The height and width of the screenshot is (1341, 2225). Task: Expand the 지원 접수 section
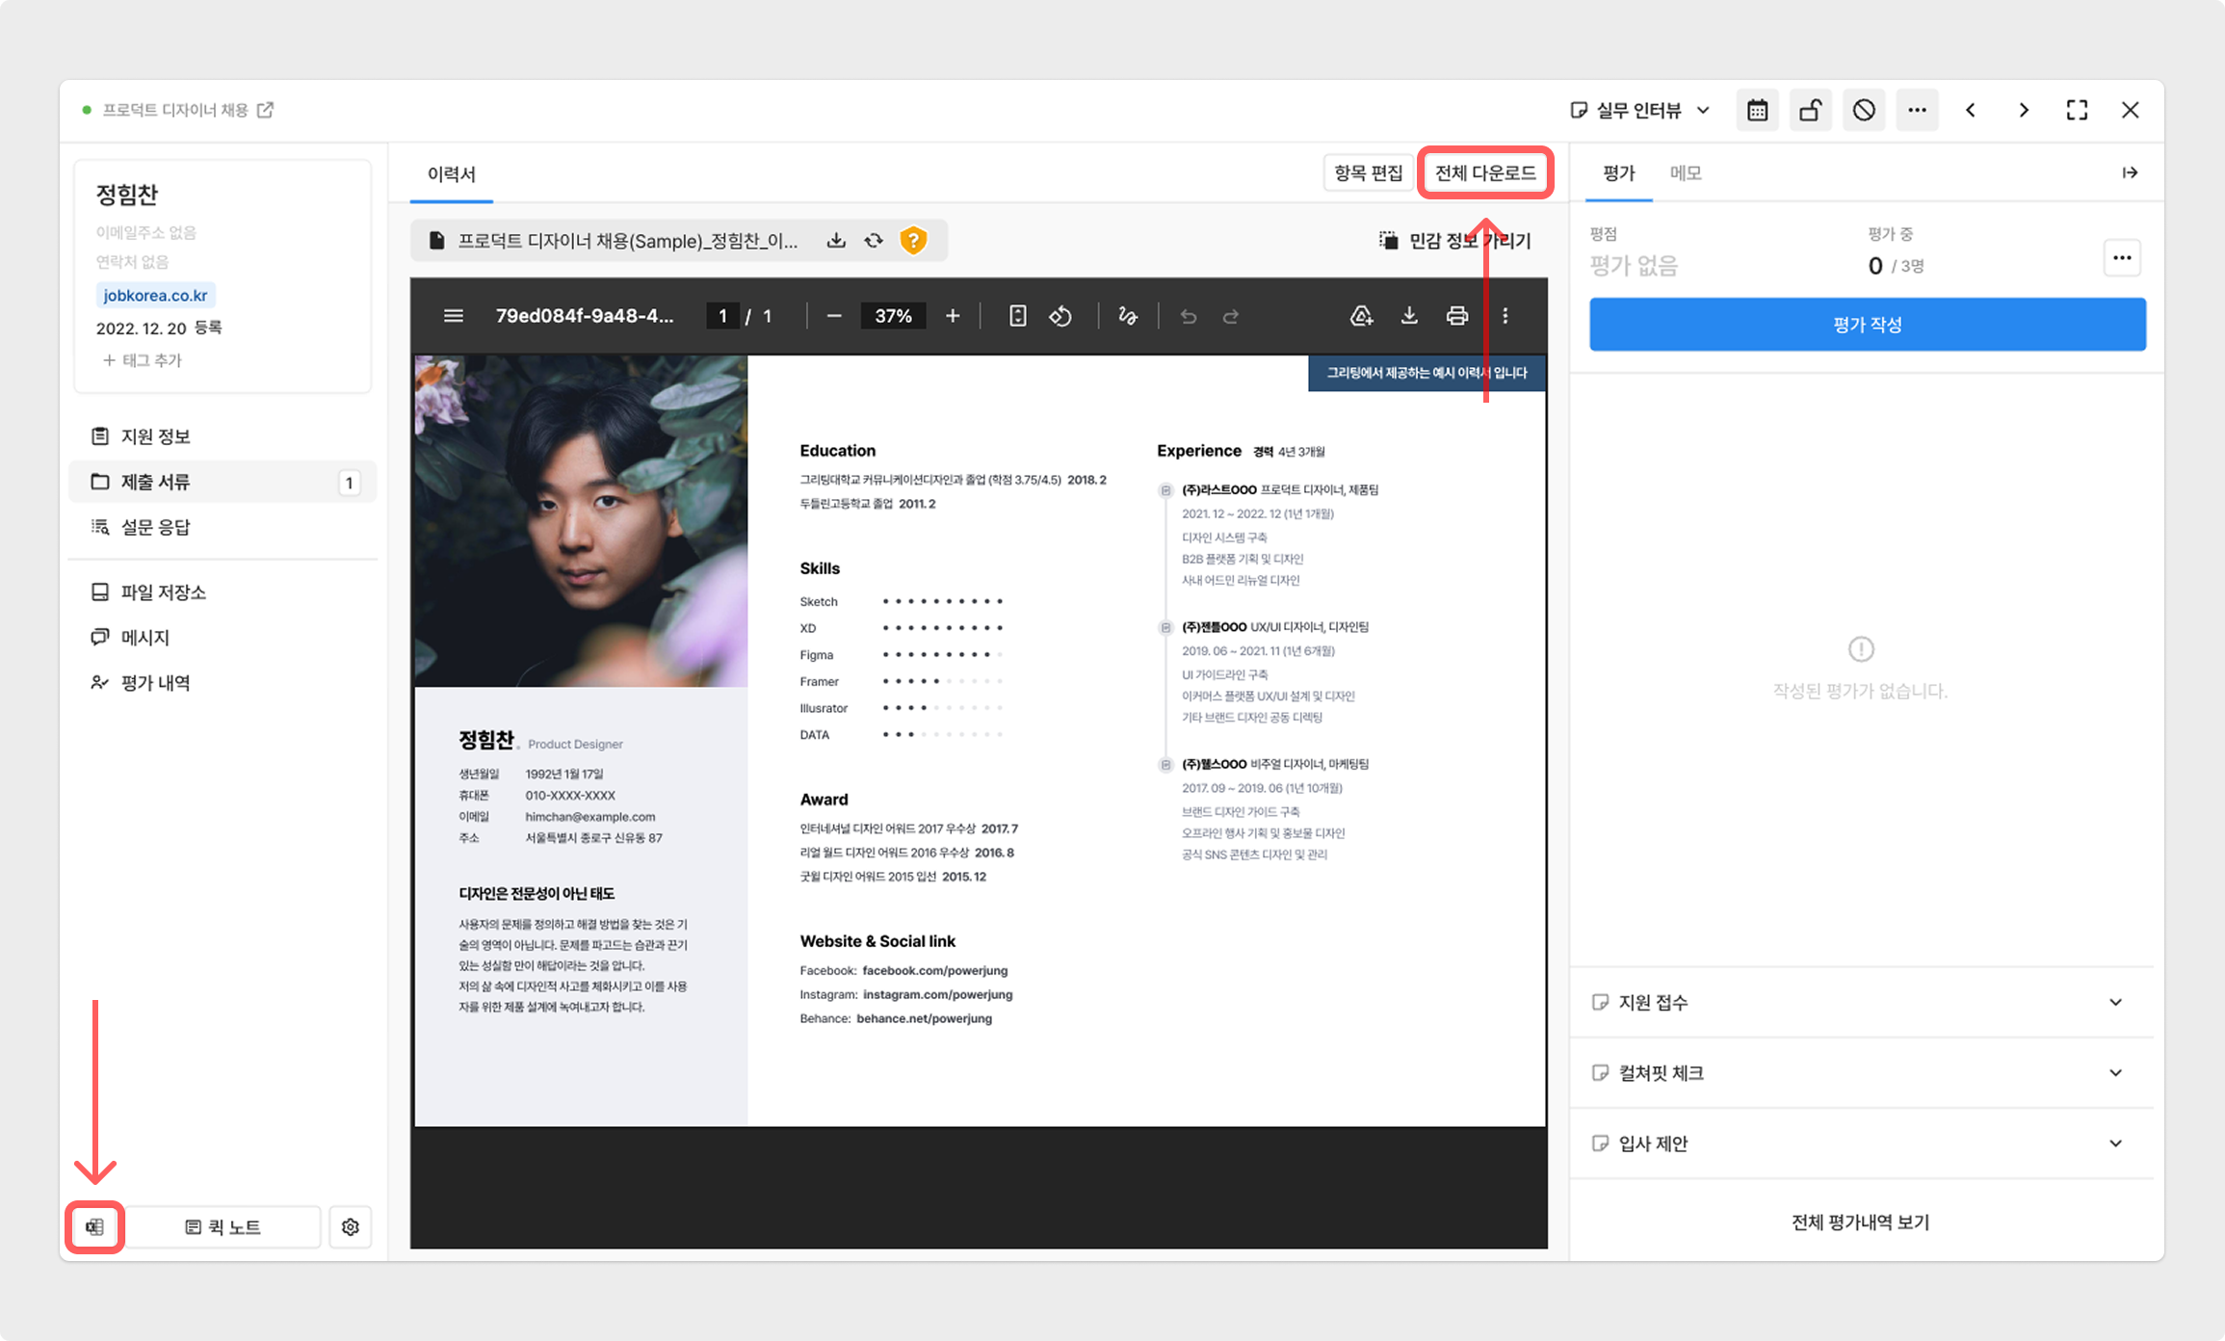click(1861, 1003)
